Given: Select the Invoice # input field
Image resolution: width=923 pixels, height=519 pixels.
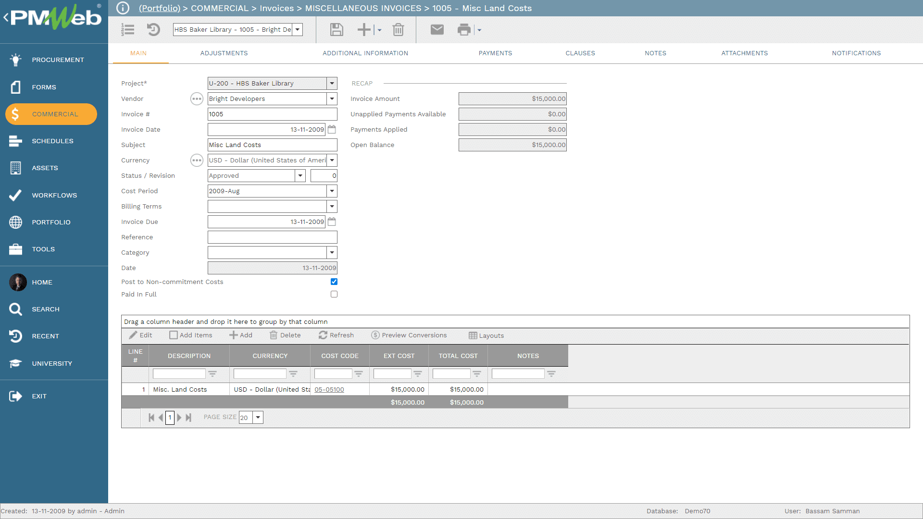Looking at the screenshot, I should 272,114.
